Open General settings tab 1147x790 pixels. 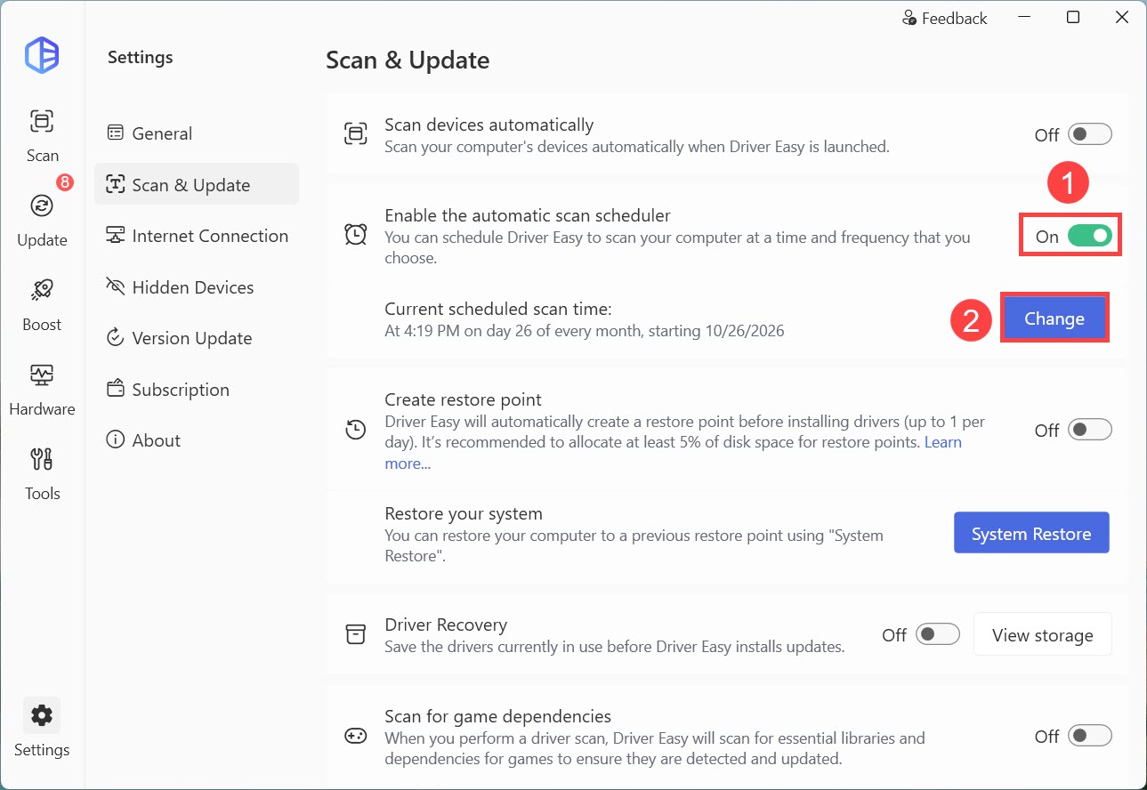coord(197,133)
